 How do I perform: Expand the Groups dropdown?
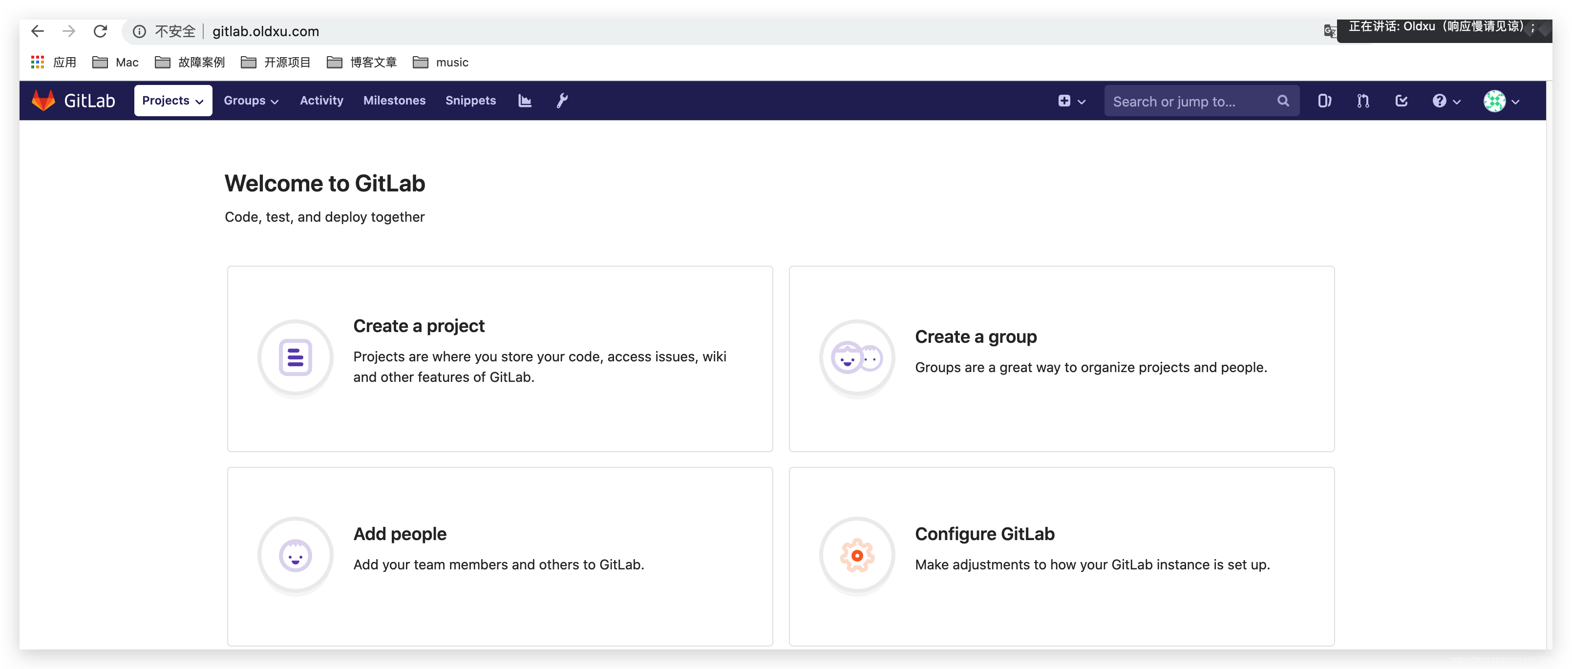tap(251, 101)
